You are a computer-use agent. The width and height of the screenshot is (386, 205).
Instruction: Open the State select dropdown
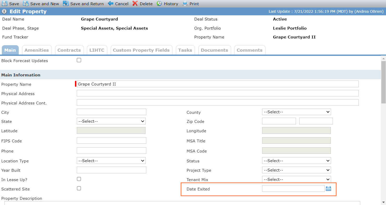[111, 121]
